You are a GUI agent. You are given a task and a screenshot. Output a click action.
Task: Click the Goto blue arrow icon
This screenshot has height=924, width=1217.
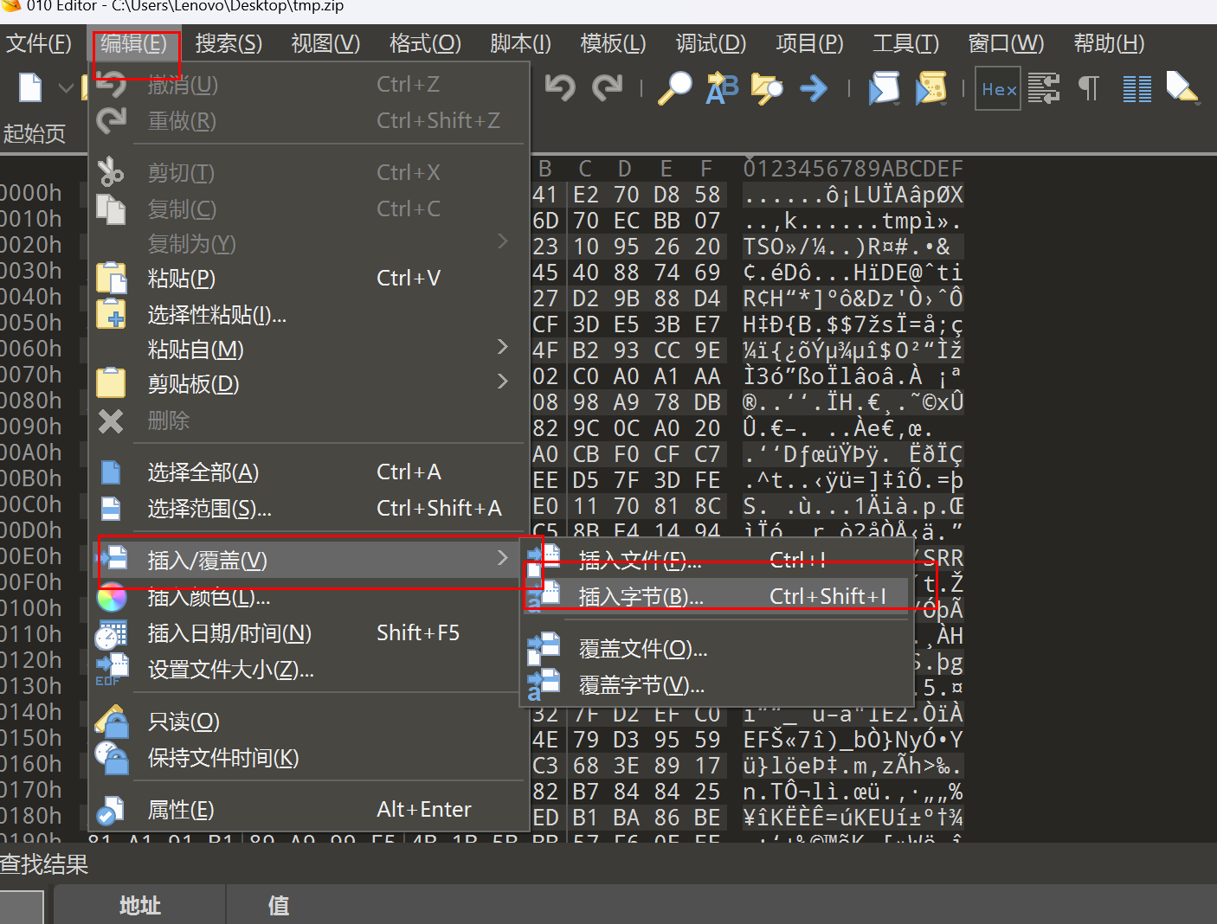pyautogui.click(x=813, y=88)
